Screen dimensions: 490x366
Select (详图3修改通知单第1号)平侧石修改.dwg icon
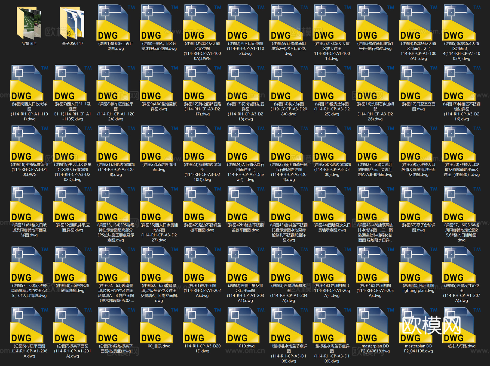tap(373, 22)
